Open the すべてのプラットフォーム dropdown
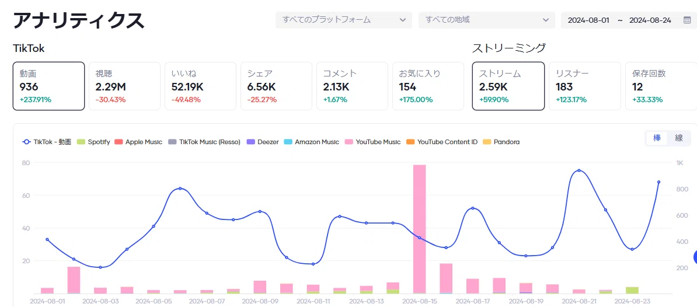 coord(344,20)
